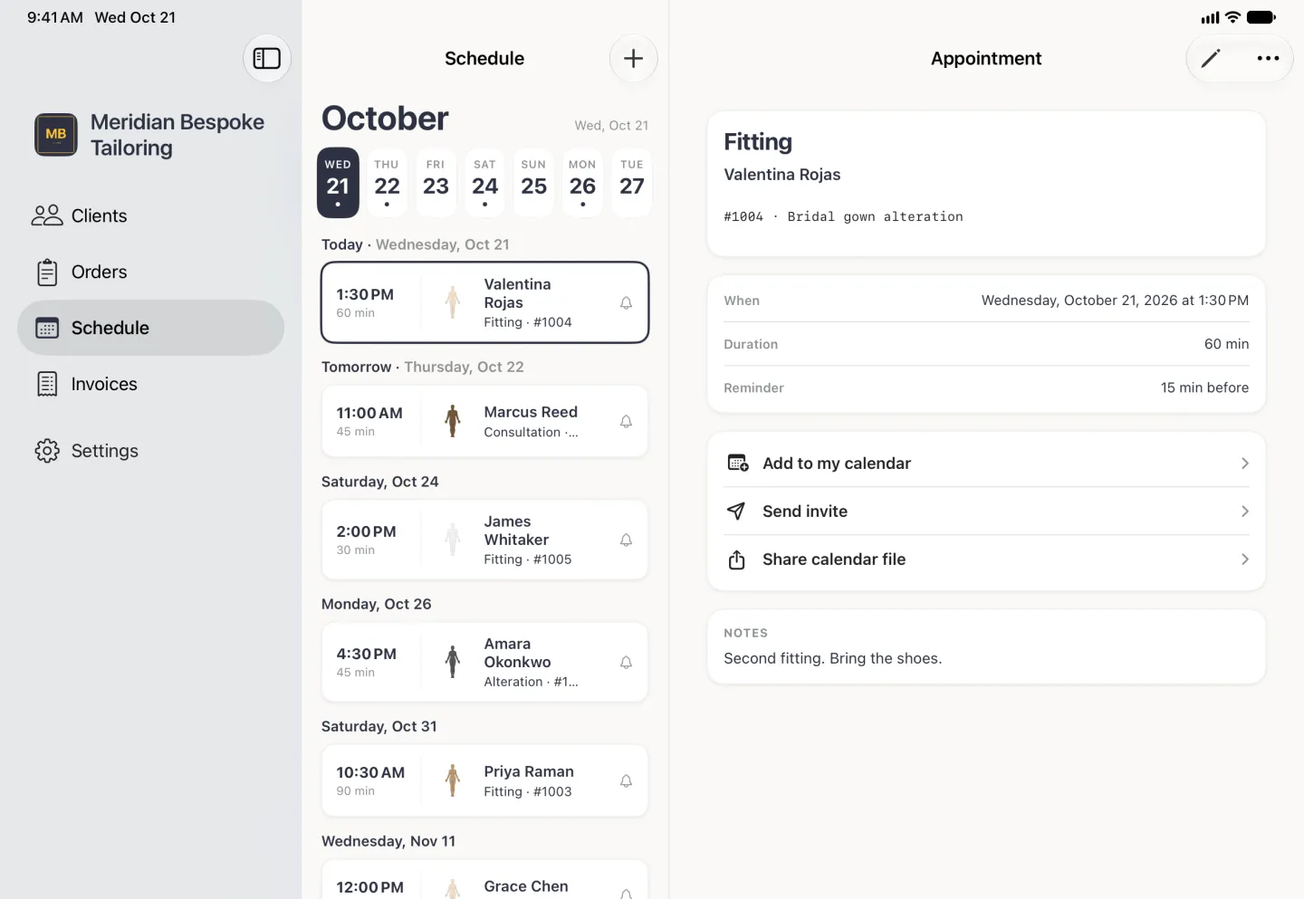The height and width of the screenshot is (899, 1304).
Task: Open Valentina Rojas 1:30 PM appointment
Action: 485,303
